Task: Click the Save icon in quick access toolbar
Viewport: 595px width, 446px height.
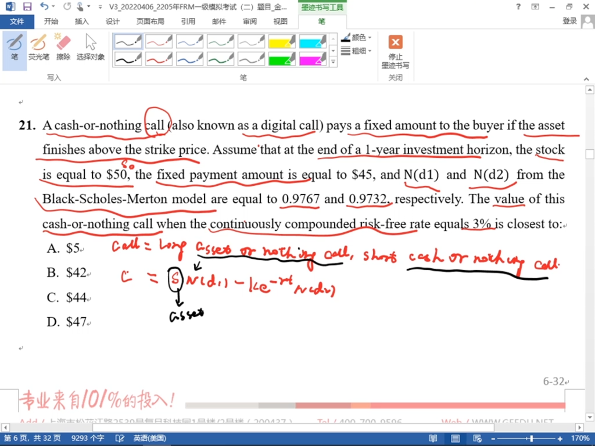Action: 27,7
